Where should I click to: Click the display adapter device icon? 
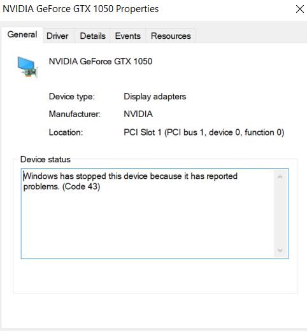click(28, 67)
